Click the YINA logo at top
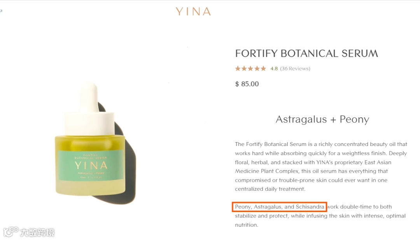420x240 pixels. [x=193, y=12]
